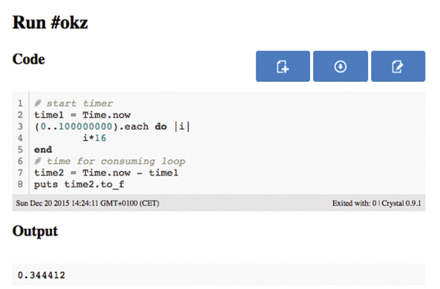Click the '# start timer' comment line
Viewport: 440px width, 289px height.
73,103
